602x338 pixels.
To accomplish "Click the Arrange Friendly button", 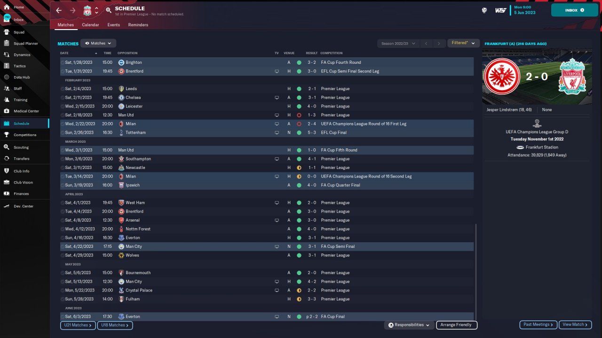I will [x=457, y=325].
